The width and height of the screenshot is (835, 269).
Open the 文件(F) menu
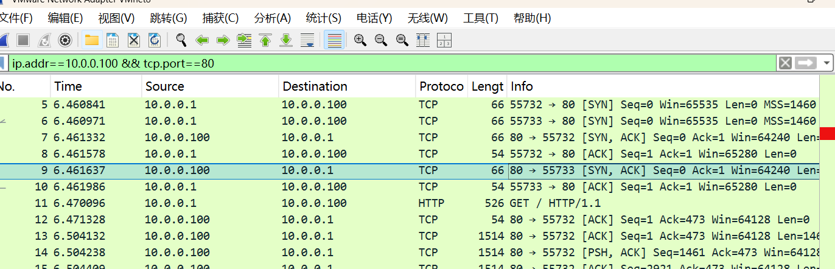click(16, 18)
